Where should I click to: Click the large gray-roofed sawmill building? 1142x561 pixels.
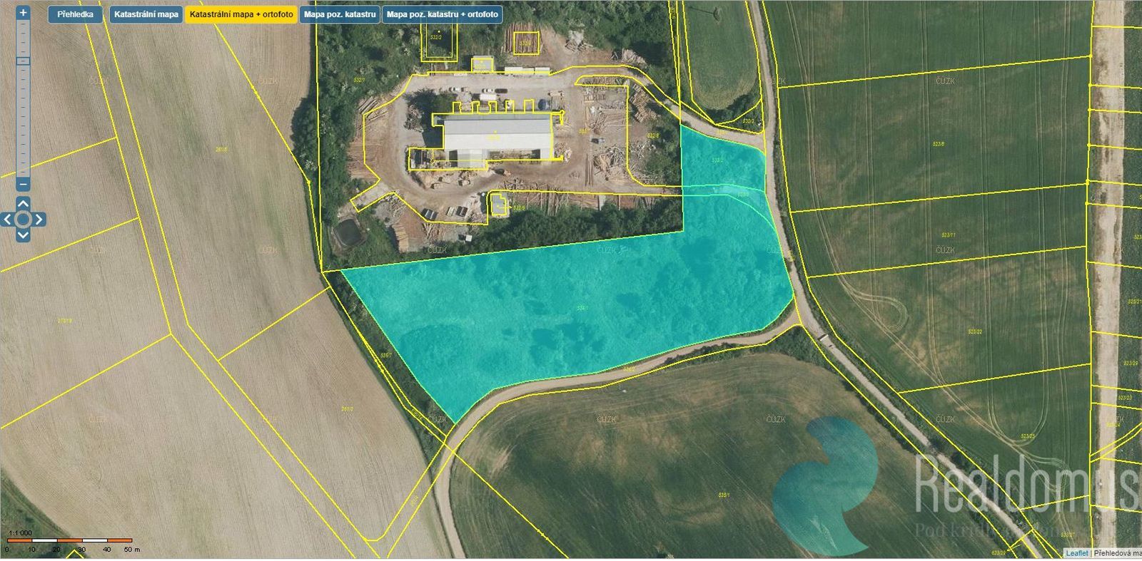coord(498,134)
